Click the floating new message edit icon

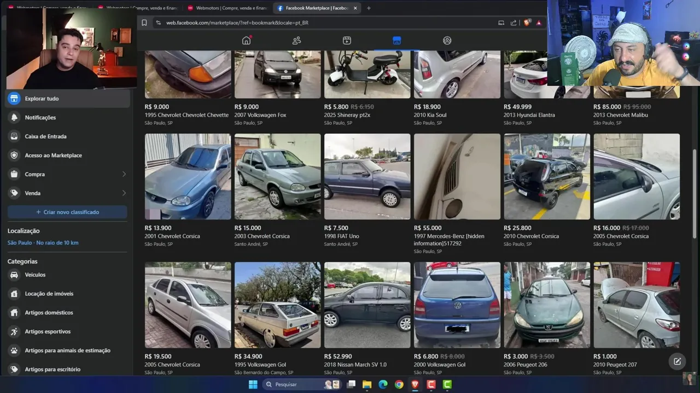coord(677,361)
